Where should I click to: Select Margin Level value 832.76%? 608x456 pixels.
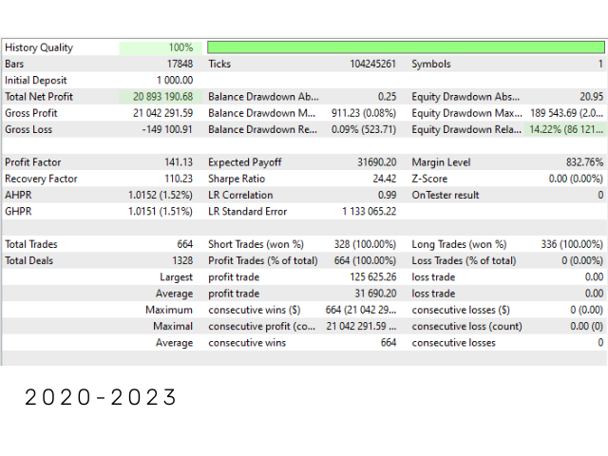click(x=584, y=162)
